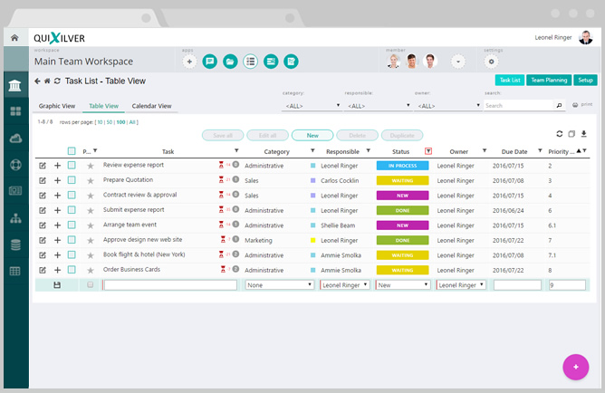
Task: Click the Search input field
Action: pos(518,105)
